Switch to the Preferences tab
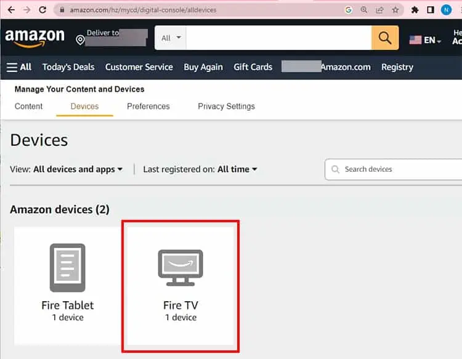The image size is (462, 359). point(148,107)
